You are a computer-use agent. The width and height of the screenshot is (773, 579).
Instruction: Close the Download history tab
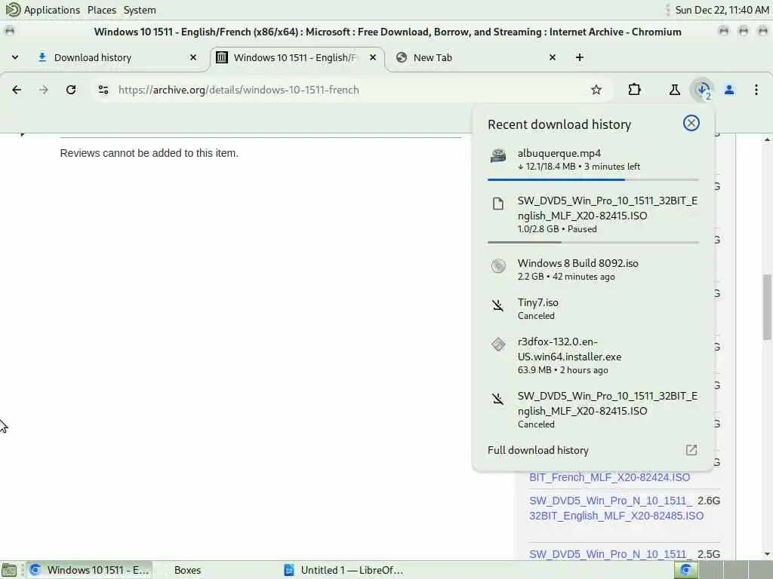(x=193, y=57)
